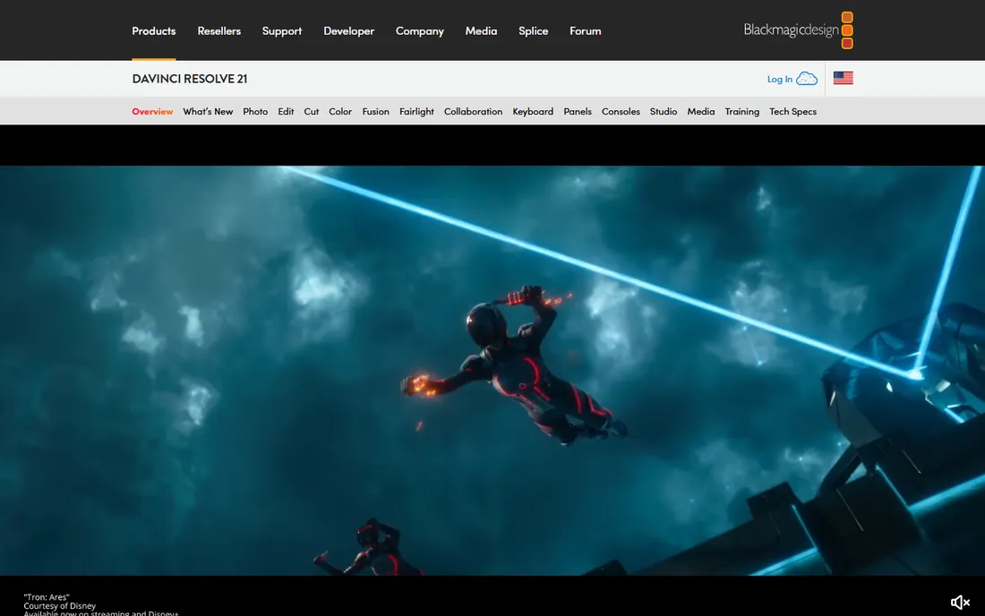Go to Splice in top navigation
985x616 pixels.
click(534, 30)
